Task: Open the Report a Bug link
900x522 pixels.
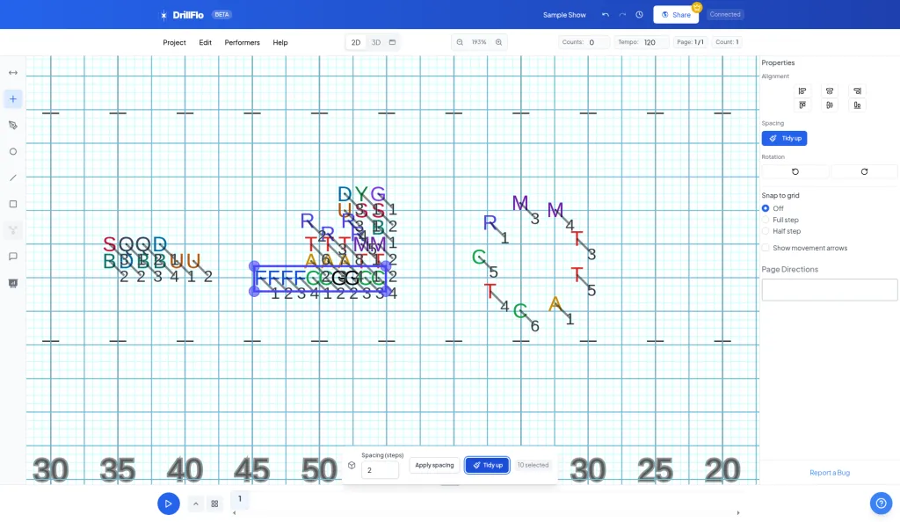Action: [x=830, y=473]
